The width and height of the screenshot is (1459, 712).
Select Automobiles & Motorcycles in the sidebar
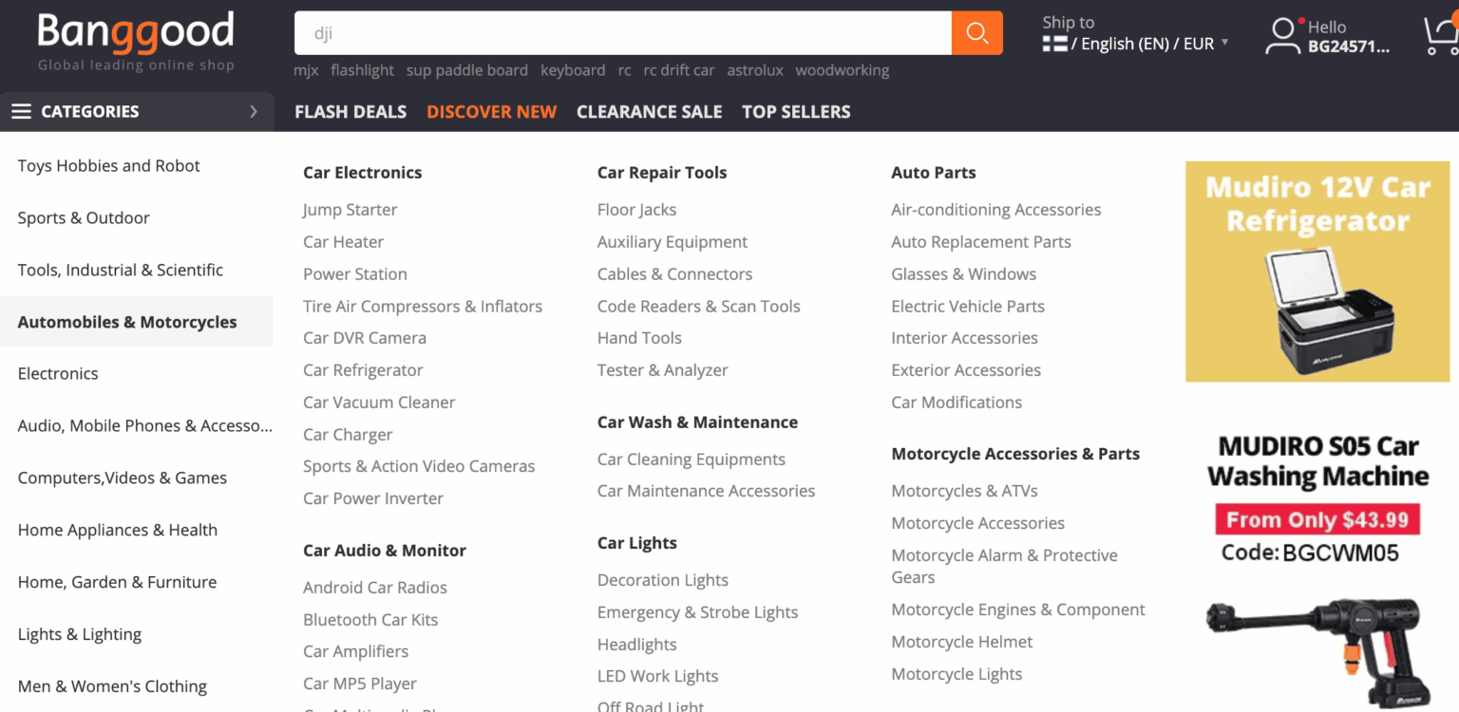tap(127, 322)
